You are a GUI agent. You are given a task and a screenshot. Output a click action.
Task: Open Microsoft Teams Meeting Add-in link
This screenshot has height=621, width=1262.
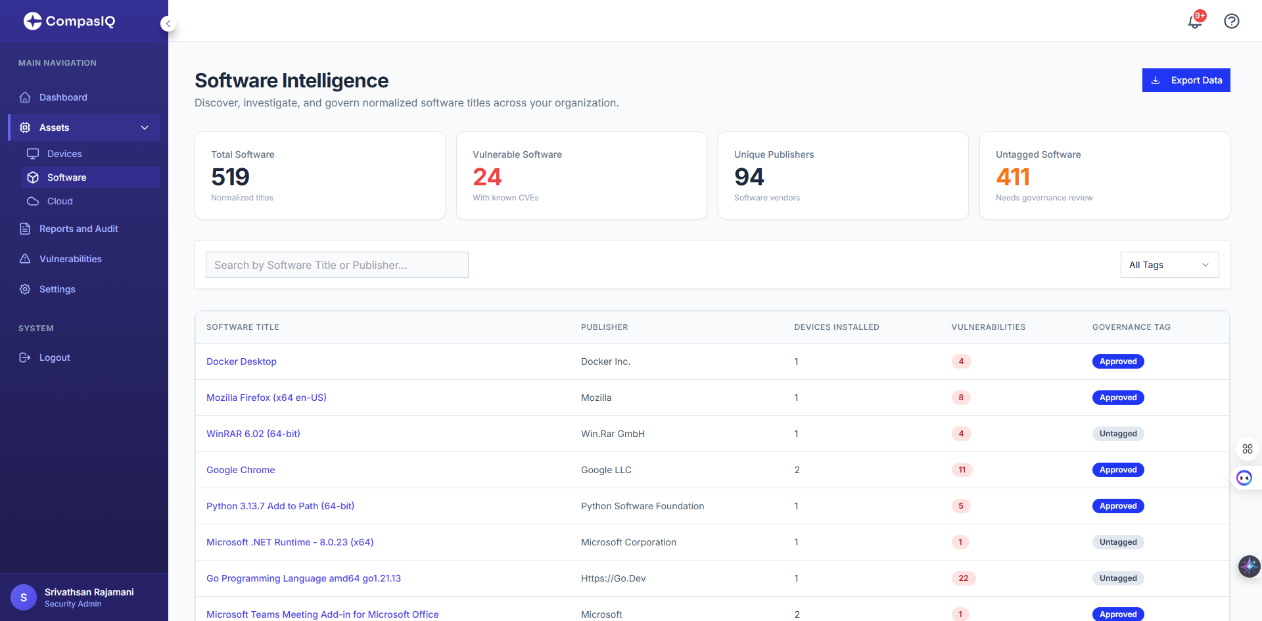tap(322, 614)
